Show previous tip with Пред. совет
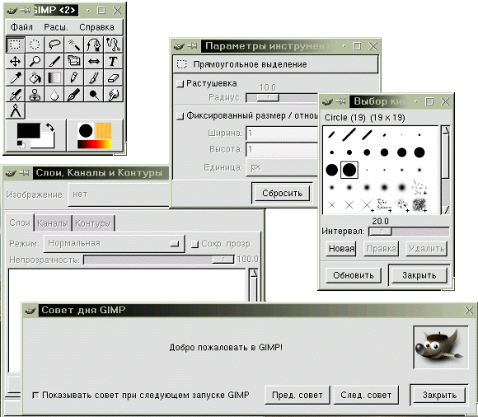 298,395
